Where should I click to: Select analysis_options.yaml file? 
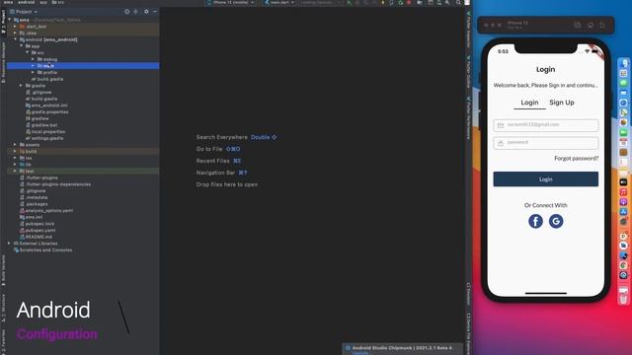pyautogui.click(x=46, y=210)
